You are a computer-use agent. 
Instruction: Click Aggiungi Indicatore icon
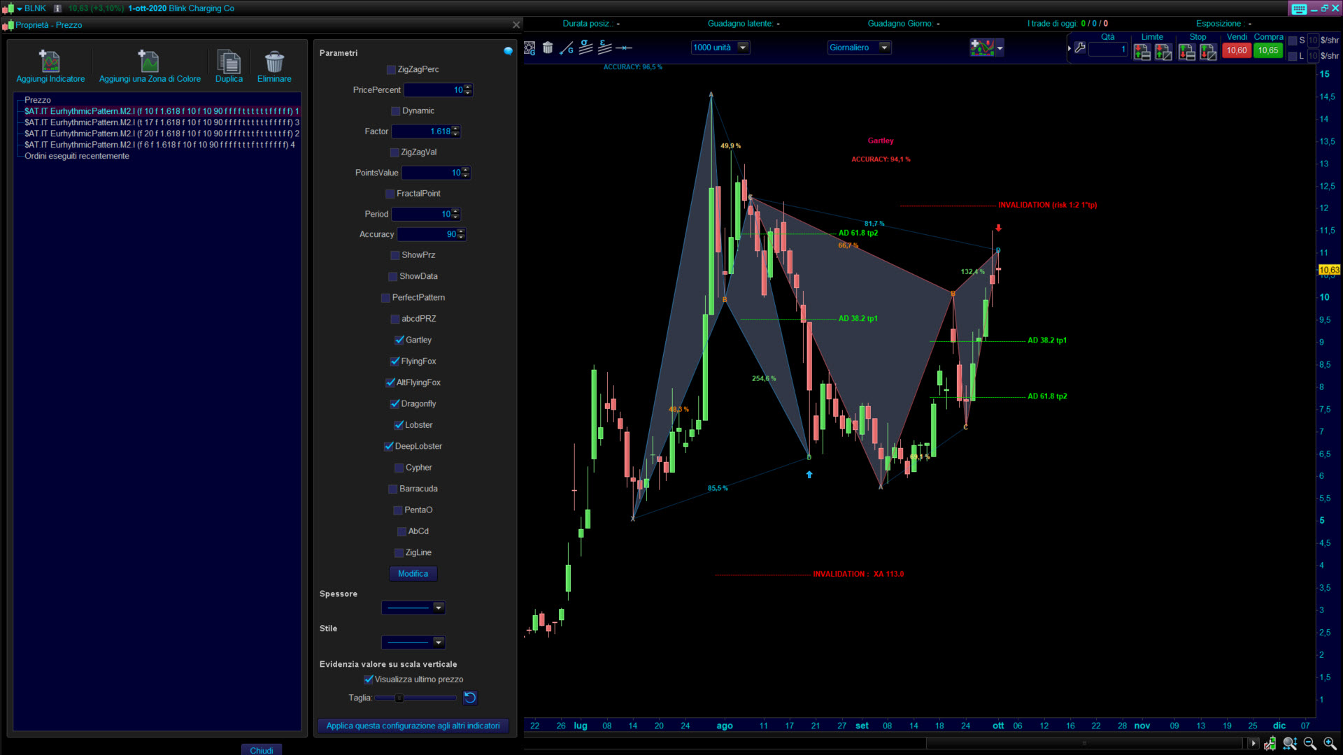point(50,62)
